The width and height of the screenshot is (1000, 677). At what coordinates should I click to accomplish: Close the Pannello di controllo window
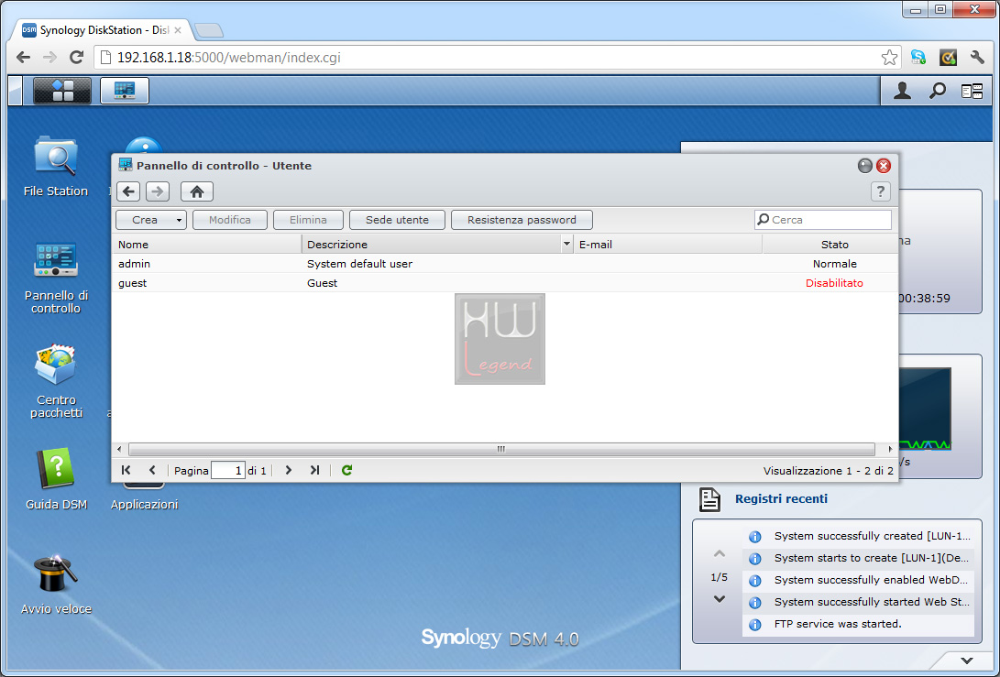click(884, 166)
